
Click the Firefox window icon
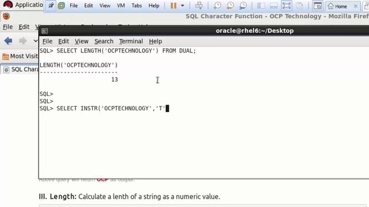[x=6, y=16]
